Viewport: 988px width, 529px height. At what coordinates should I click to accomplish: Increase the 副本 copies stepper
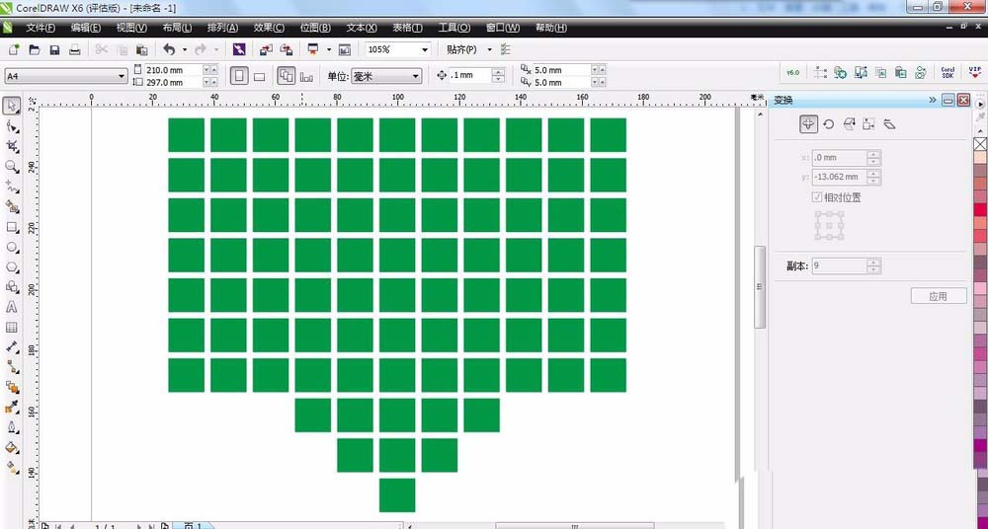[x=873, y=262]
